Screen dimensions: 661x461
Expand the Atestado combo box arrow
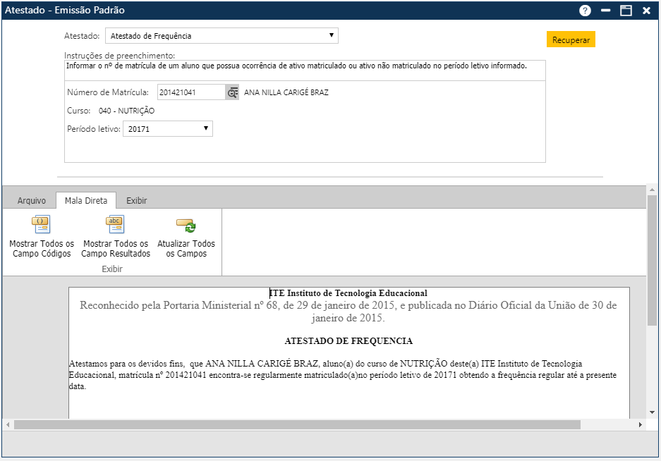[x=332, y=35]
